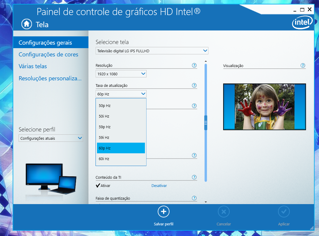Open help for Faixa de quantização
Viewport: 319px width, 236px height.
(194, 198)
